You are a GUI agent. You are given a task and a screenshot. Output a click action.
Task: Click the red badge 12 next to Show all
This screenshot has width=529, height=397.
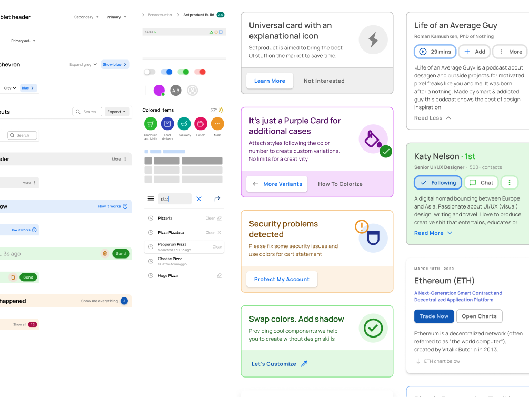tap(33, 324)
